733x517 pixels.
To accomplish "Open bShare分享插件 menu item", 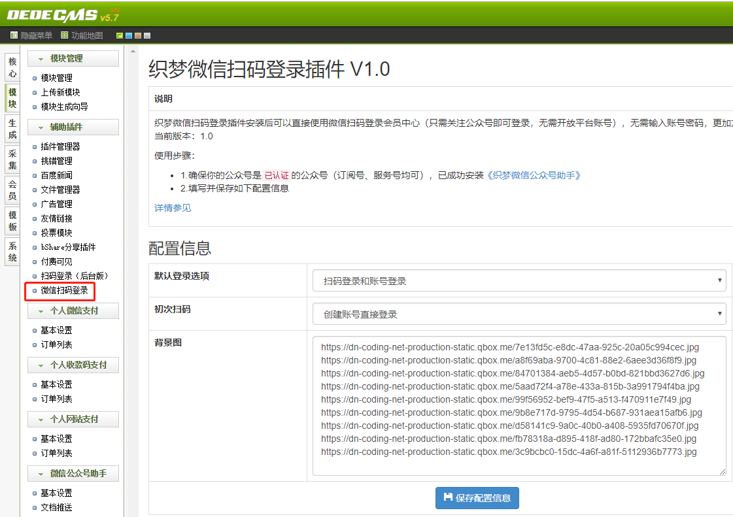I will click(68, 247).
